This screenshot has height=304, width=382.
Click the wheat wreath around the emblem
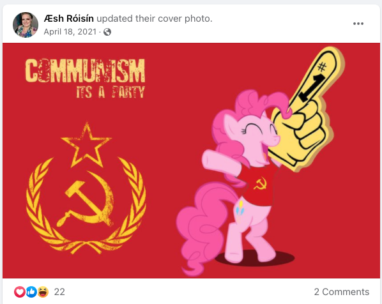coord(86,206)
